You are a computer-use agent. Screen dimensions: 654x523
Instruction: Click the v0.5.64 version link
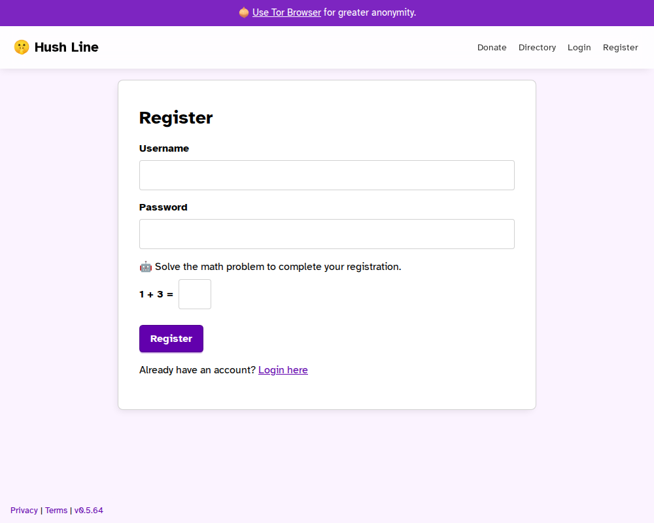89,510
